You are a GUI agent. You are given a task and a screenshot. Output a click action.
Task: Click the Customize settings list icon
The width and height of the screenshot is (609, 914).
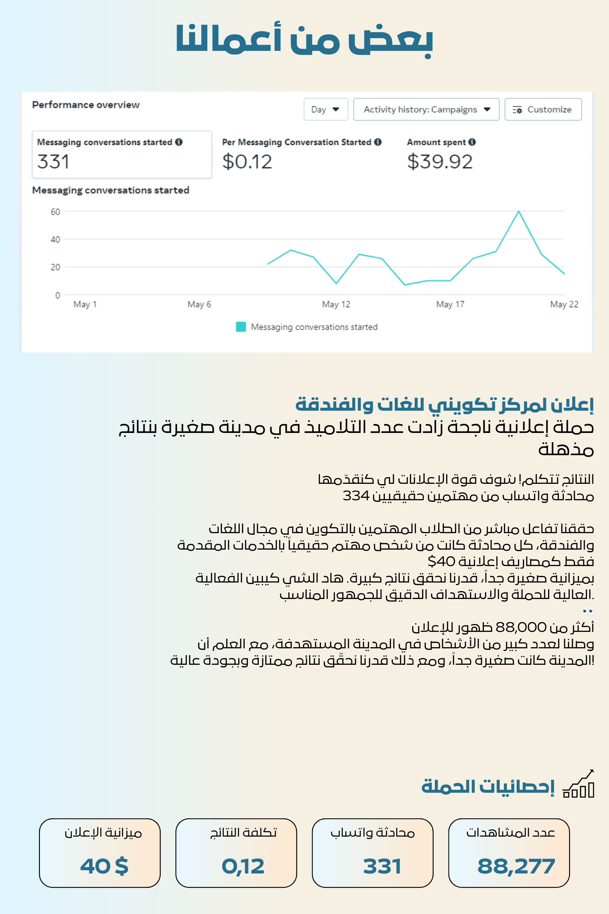click(517, 110)
